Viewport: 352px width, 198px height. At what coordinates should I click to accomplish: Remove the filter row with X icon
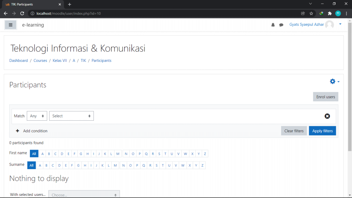point(327,116)
